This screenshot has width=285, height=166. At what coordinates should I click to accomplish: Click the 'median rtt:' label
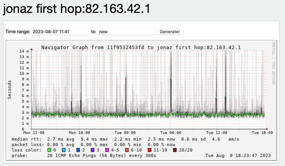pyautogui.click(x=26, y=139)
